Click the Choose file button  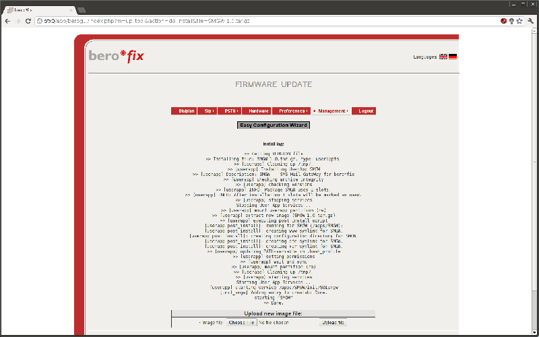[241, 323]
